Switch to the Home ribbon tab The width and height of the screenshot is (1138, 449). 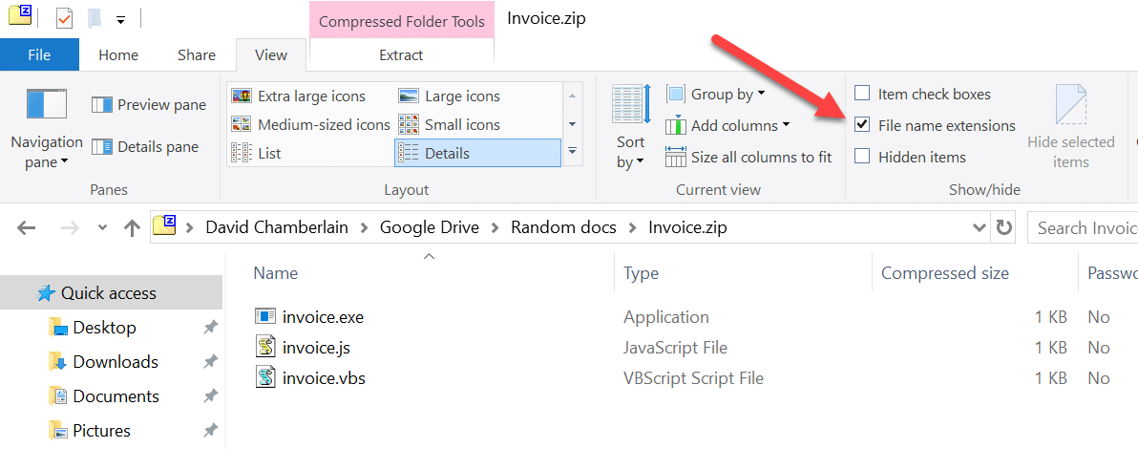point(118,54)
